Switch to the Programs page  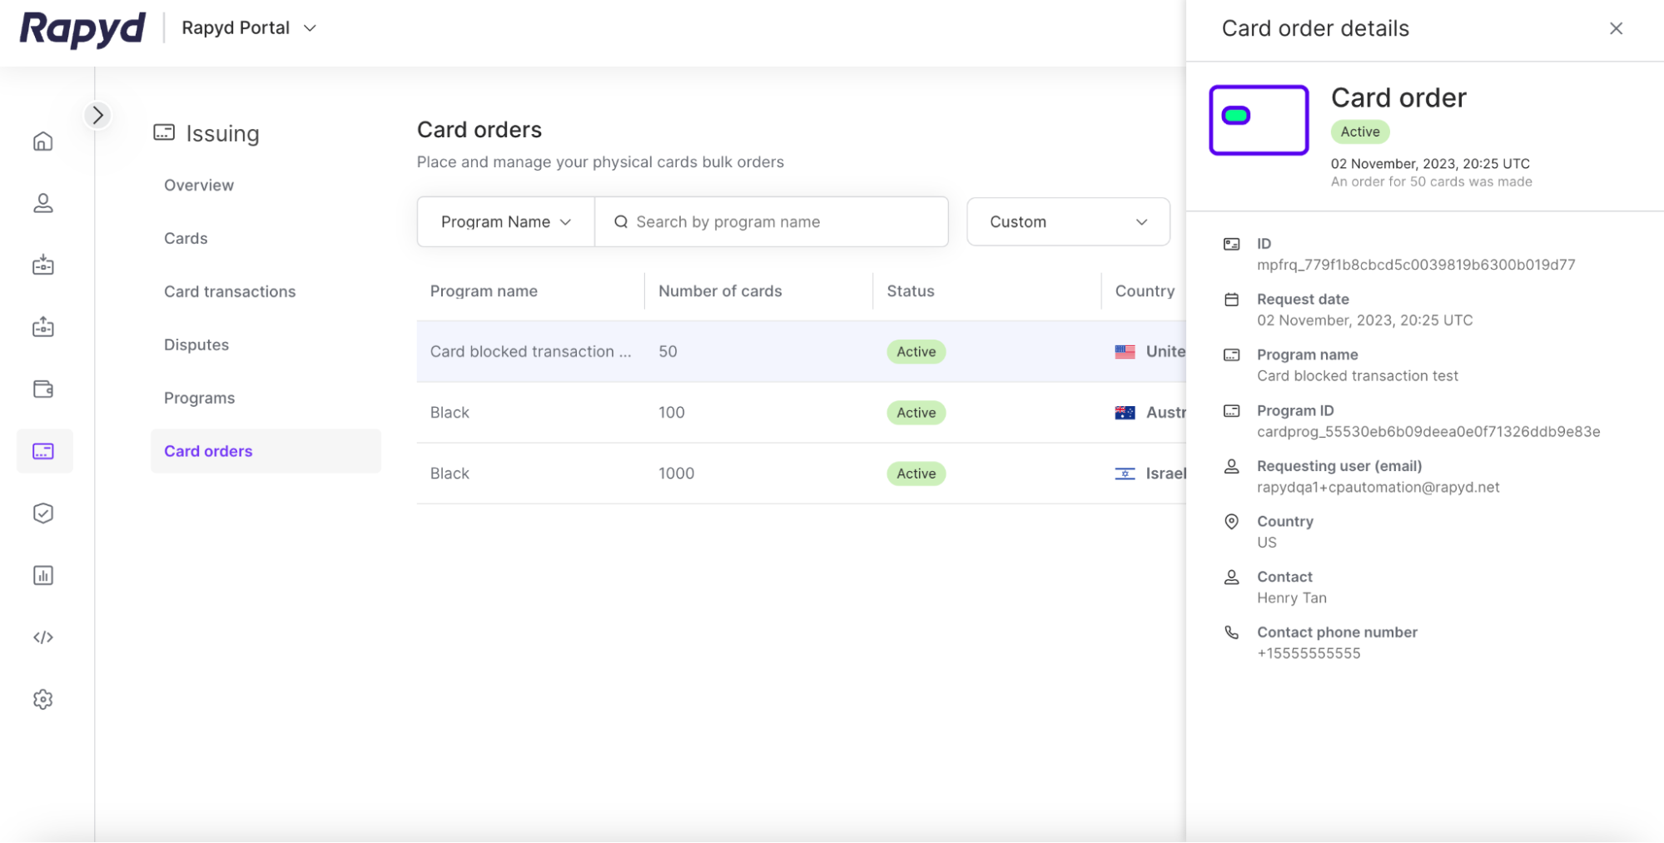(x=200, y=399)
